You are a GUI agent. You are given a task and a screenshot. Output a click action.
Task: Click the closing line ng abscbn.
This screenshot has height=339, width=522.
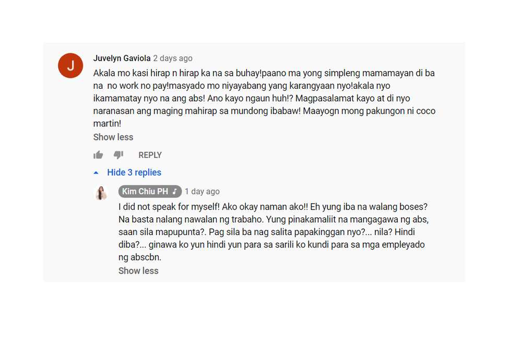tap(140, 258)
